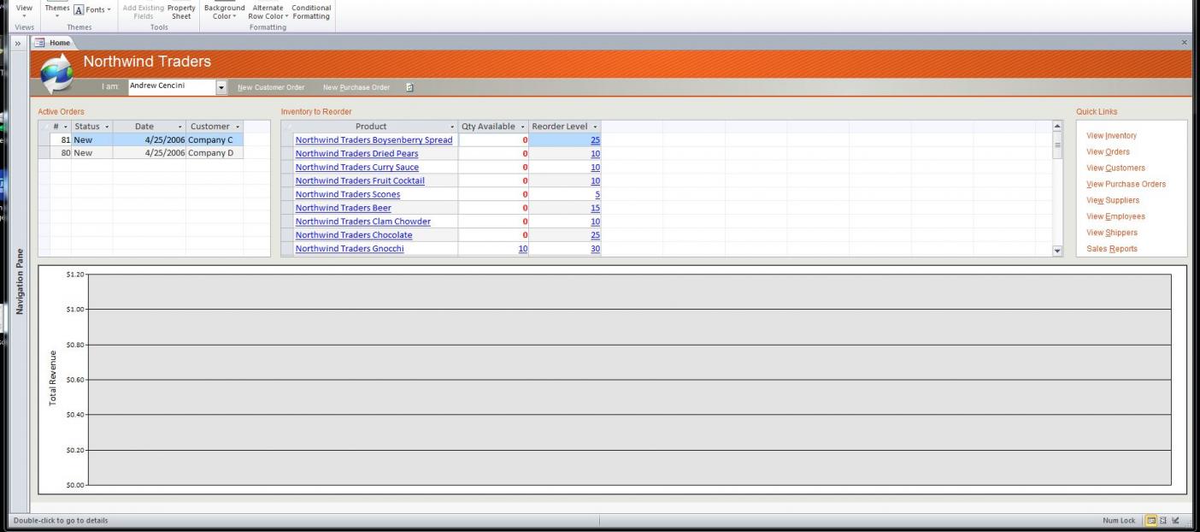Open the Customer column filter arrow
The image size is (1200, 532).
pos(237,127)
